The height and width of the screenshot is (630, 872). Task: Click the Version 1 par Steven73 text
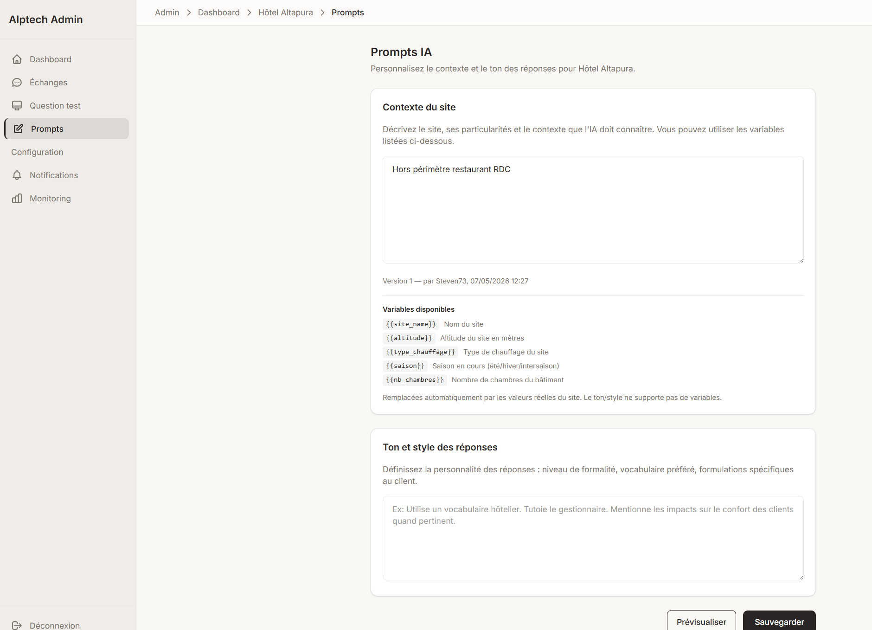tap(455, 281)
